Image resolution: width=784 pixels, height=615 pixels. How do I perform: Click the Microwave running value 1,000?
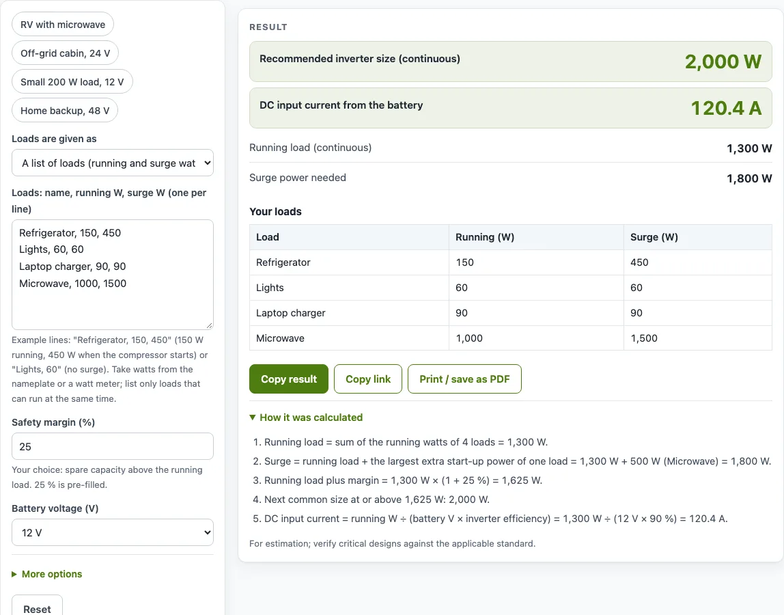point(469,338)
